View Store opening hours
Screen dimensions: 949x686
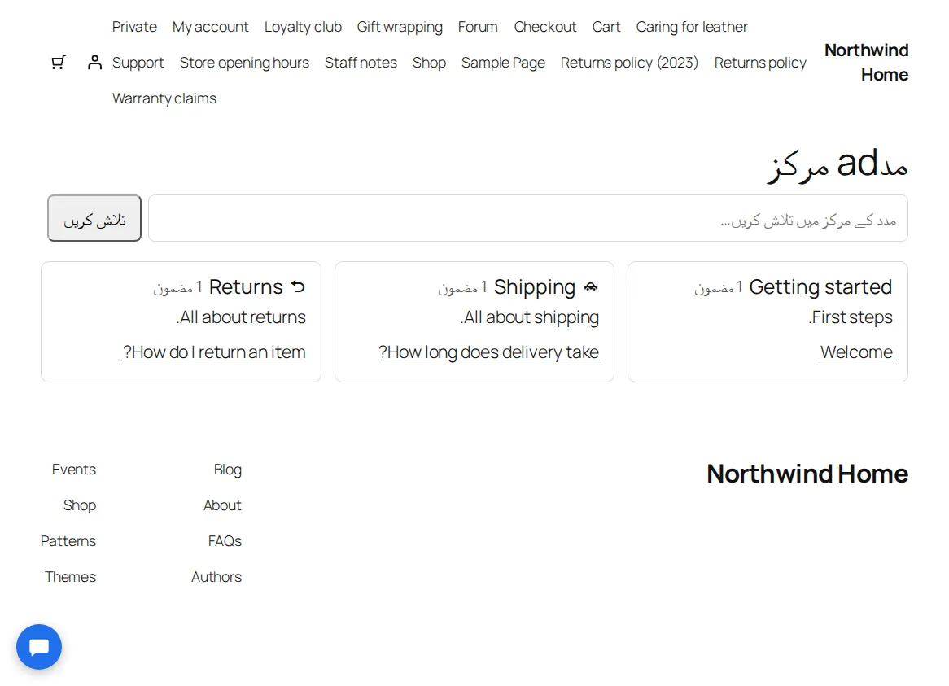(x=244, y=63)
